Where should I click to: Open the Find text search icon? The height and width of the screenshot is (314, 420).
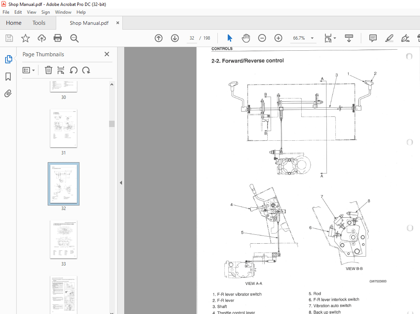74,38
